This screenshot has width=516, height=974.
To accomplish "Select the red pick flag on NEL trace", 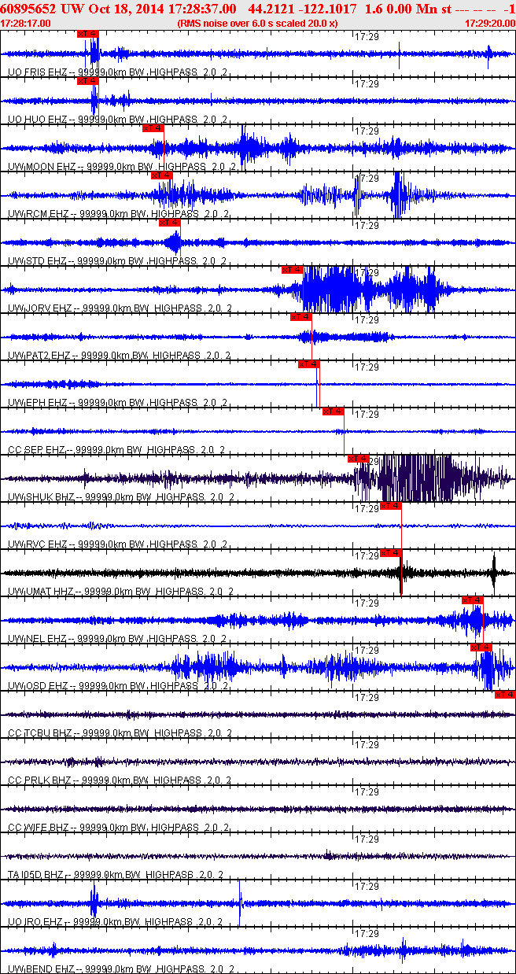I will 472,600.
